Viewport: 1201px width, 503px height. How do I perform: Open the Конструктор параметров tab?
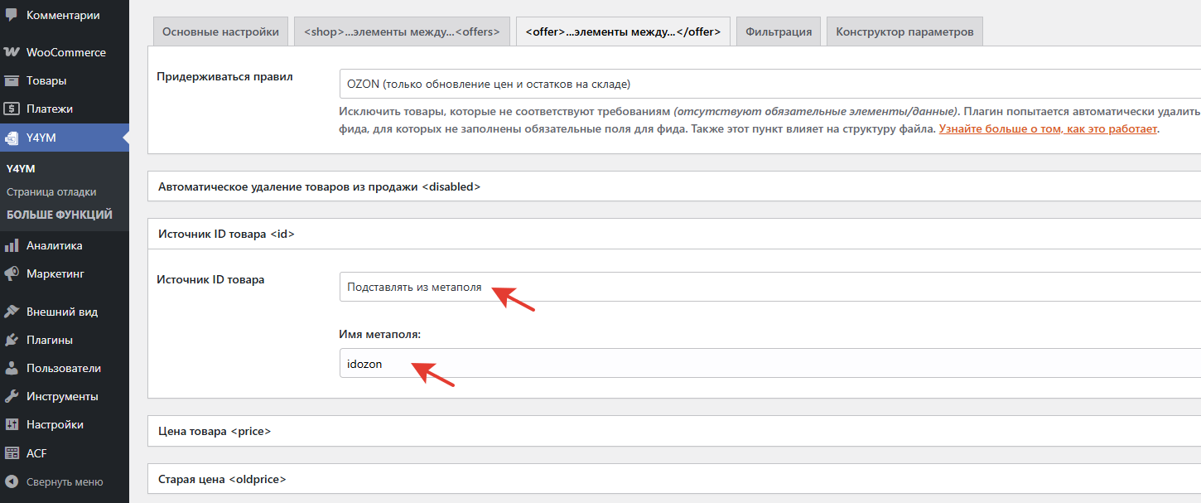pyautogui.click(x=904, y=32)
